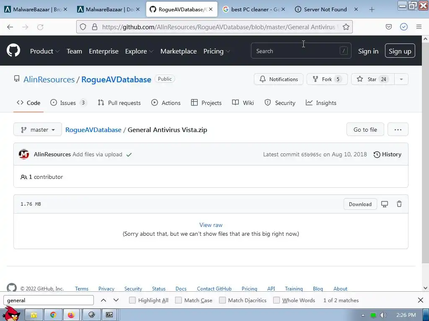Click the Go to file button
The image size is (429, 321).
tap(365, 130)
